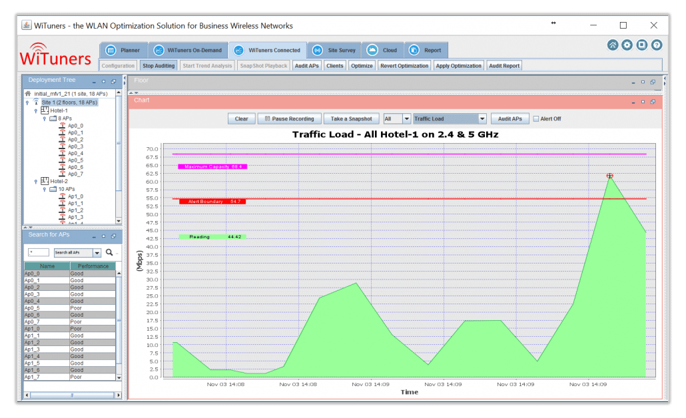
Task: Click the AP list horizontal scrollbar
Action: point(72,395)
